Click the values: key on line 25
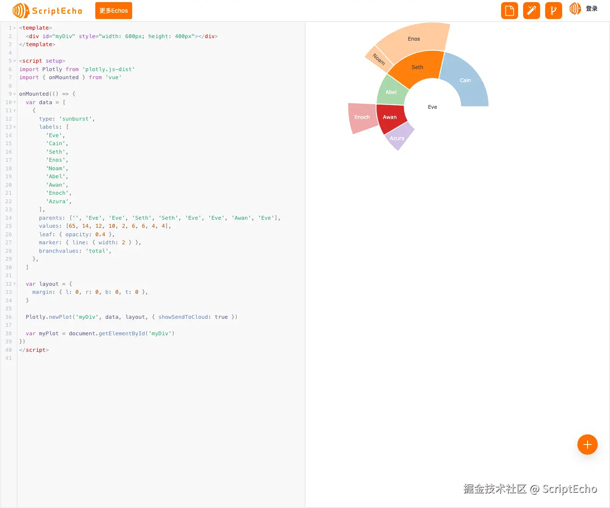The width and height of the screenshot is (610, 508). click(x=50, y=226)
